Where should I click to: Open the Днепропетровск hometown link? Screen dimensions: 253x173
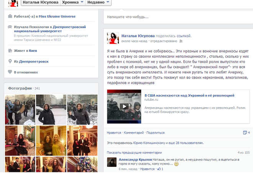pyautogui.click(x=34, y=61)
